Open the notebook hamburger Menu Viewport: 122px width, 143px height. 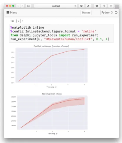coord(12,13)
